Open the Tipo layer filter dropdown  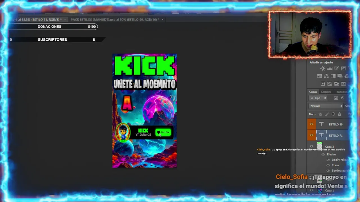click(318, 98)
